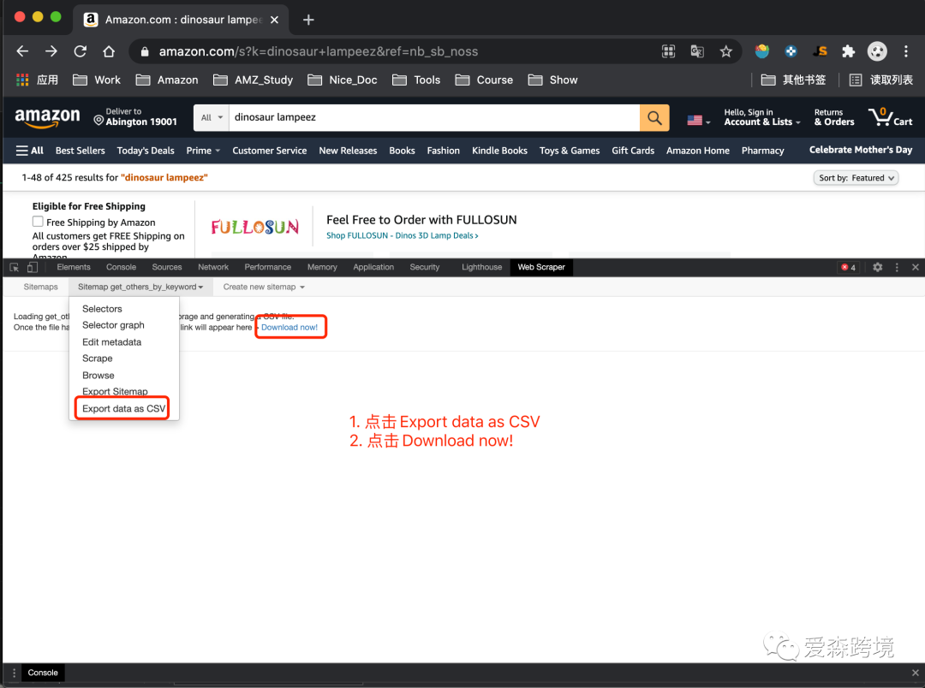Switch to the Elements tab

(74, 267)
